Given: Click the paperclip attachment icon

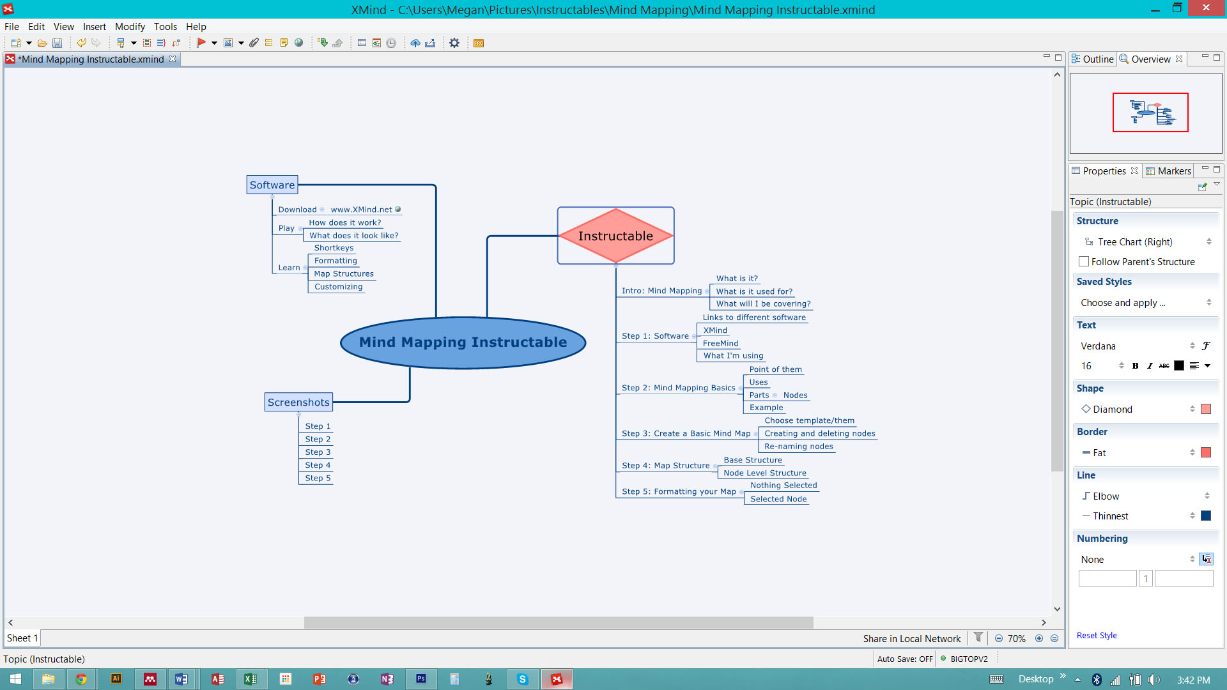Looking at the screenshot, I should [x=254, y=43].
